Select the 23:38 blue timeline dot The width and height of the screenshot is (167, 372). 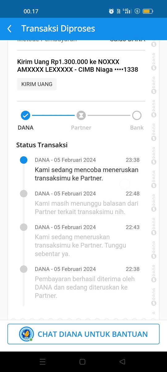pyautogui.click(x=24, y=160)
